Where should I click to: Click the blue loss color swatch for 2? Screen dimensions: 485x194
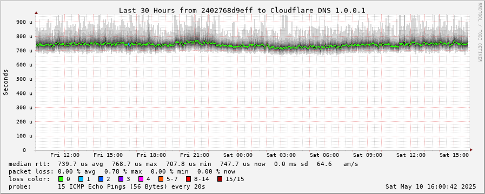(x=101, y=179)
